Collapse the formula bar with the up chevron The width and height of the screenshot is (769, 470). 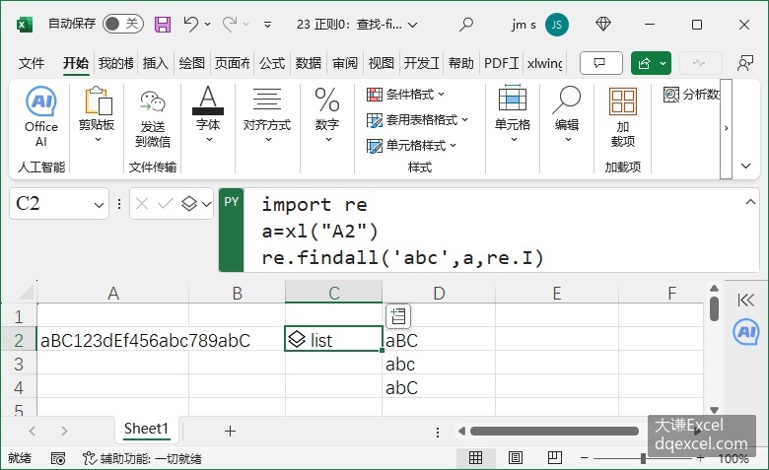[750, 202]
